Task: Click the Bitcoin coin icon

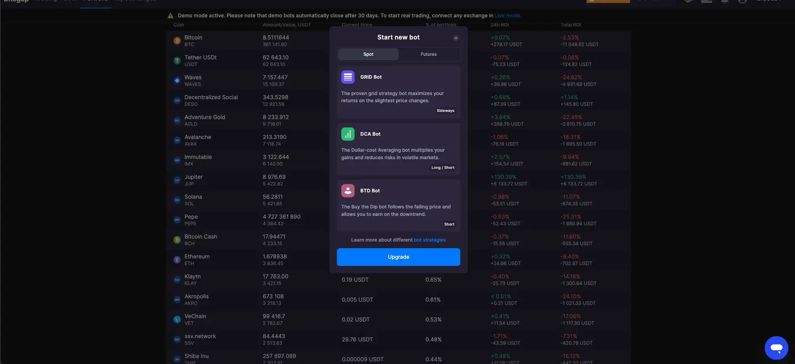Action: coord(177,41)
